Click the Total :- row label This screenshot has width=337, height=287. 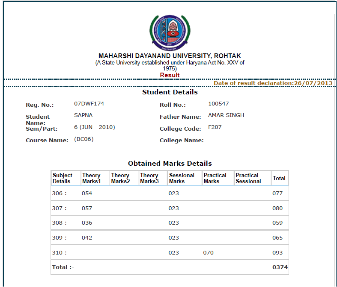click(63, 267)
